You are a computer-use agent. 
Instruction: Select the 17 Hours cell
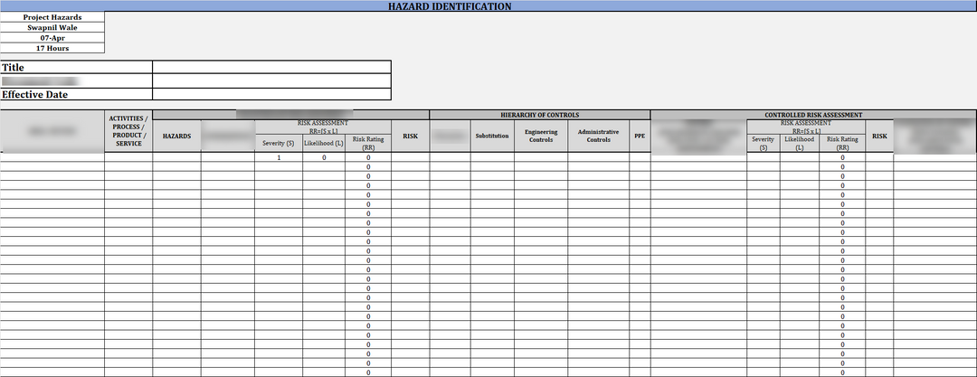tap(52, 48)
